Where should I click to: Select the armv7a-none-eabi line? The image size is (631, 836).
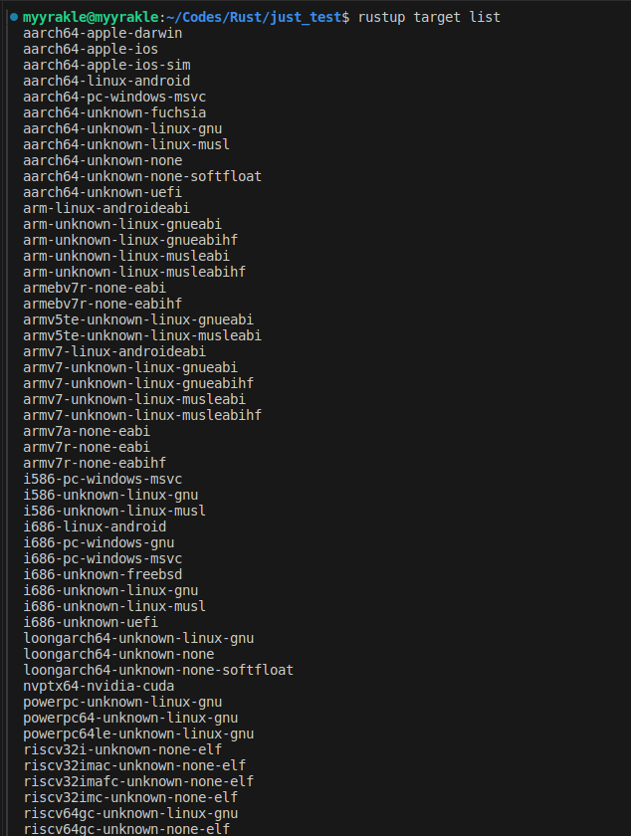pos(87,432)
